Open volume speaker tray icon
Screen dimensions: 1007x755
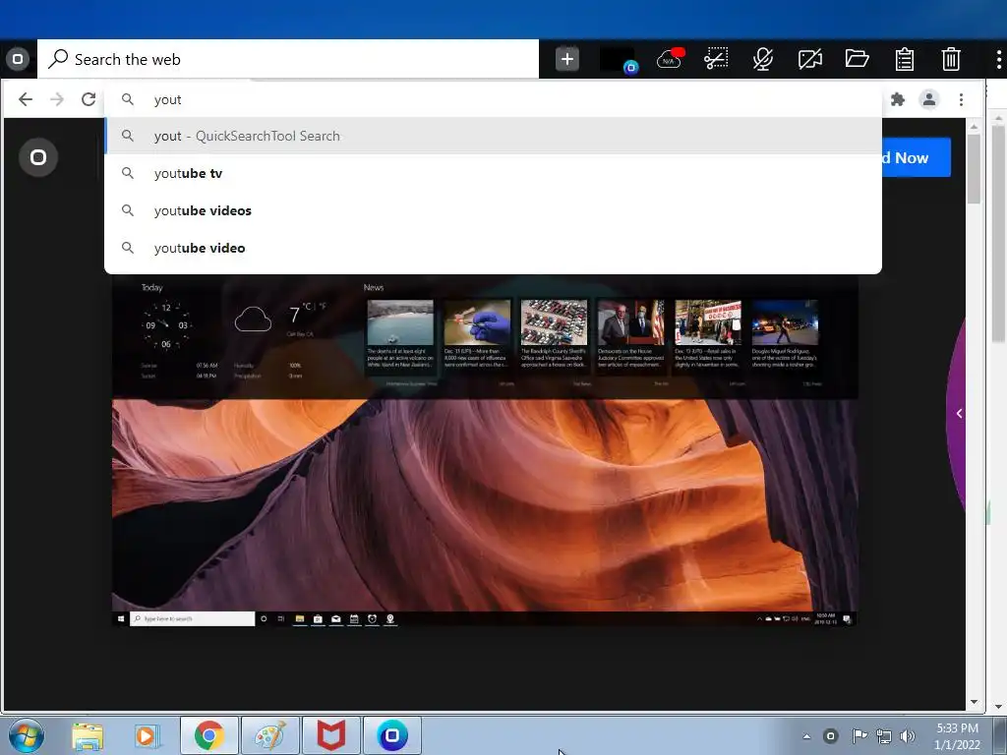pyautogui.click(x=908, y=735)
